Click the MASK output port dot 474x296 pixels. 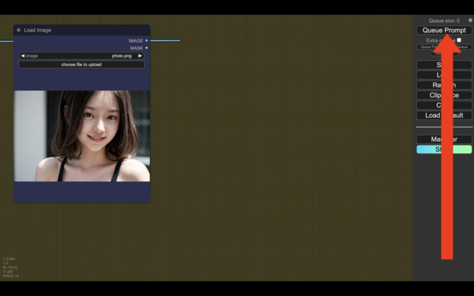[x=147, y=48]
